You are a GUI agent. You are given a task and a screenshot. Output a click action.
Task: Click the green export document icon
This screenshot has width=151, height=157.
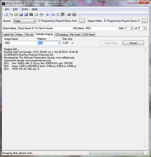pyautogui.click(x=74, y=15)
